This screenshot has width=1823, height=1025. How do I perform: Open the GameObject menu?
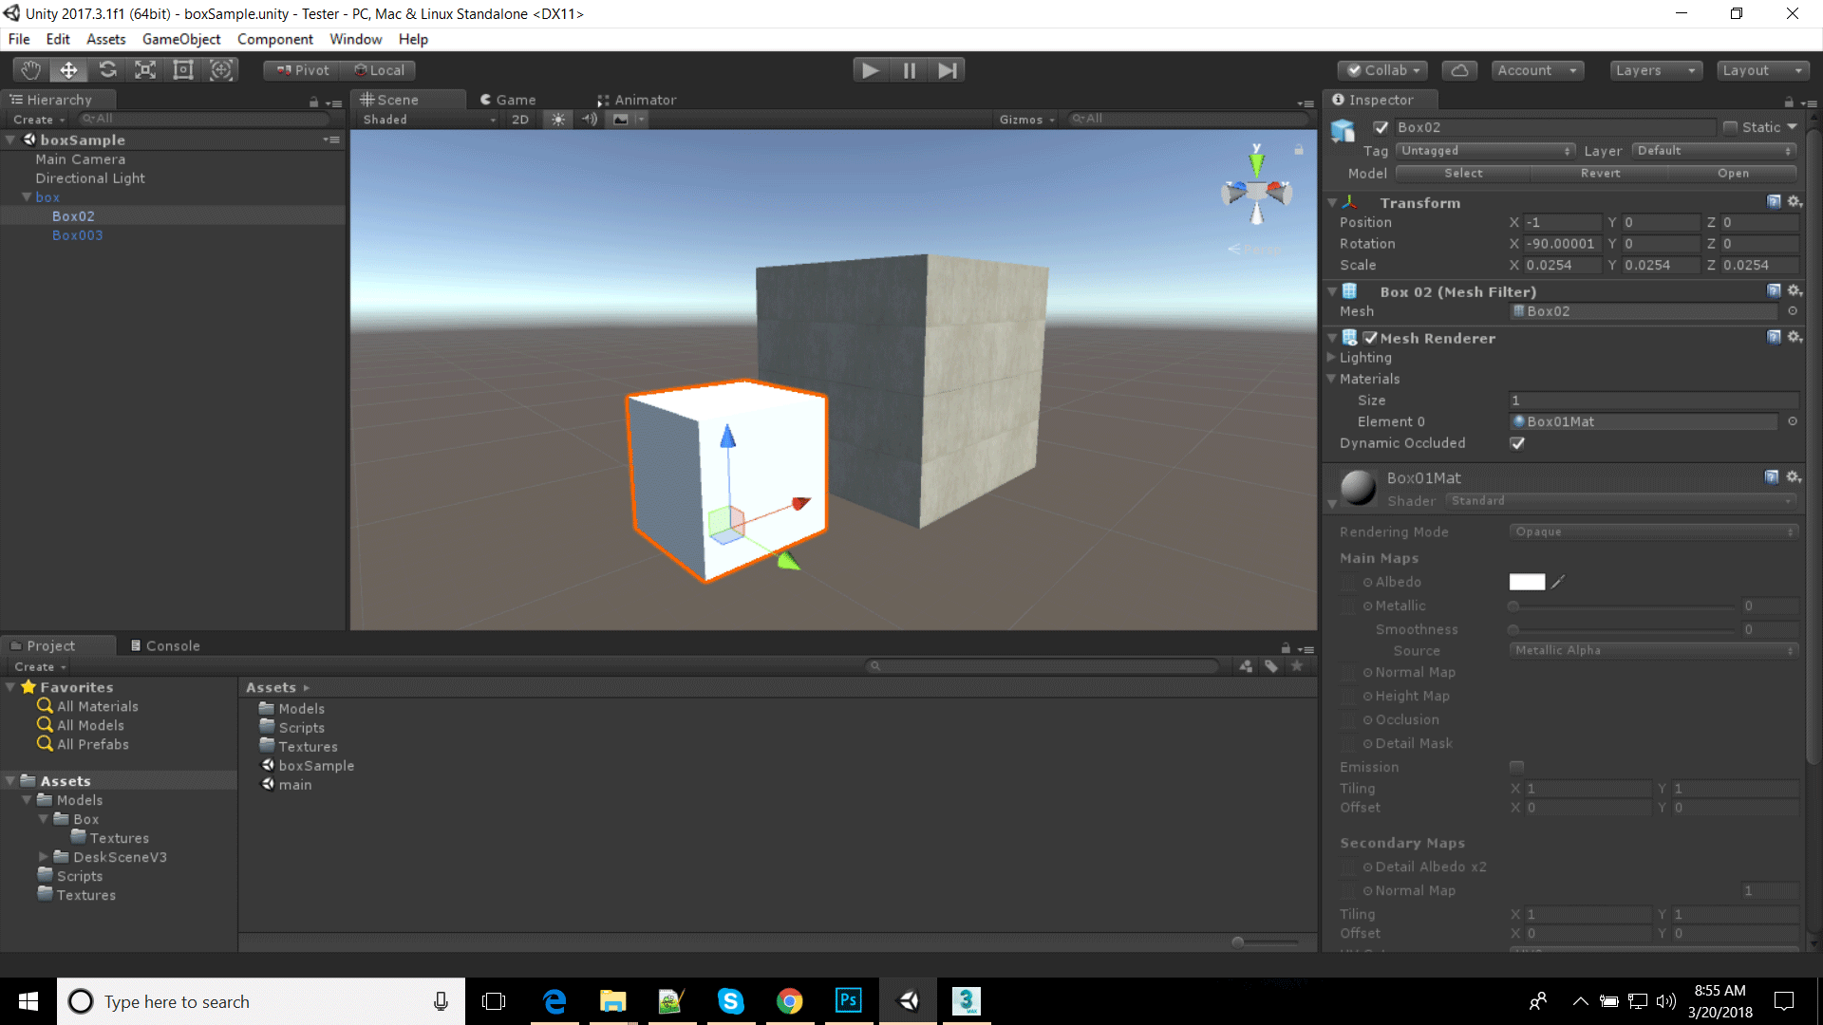pyautogui.click(x=180, y=39)
